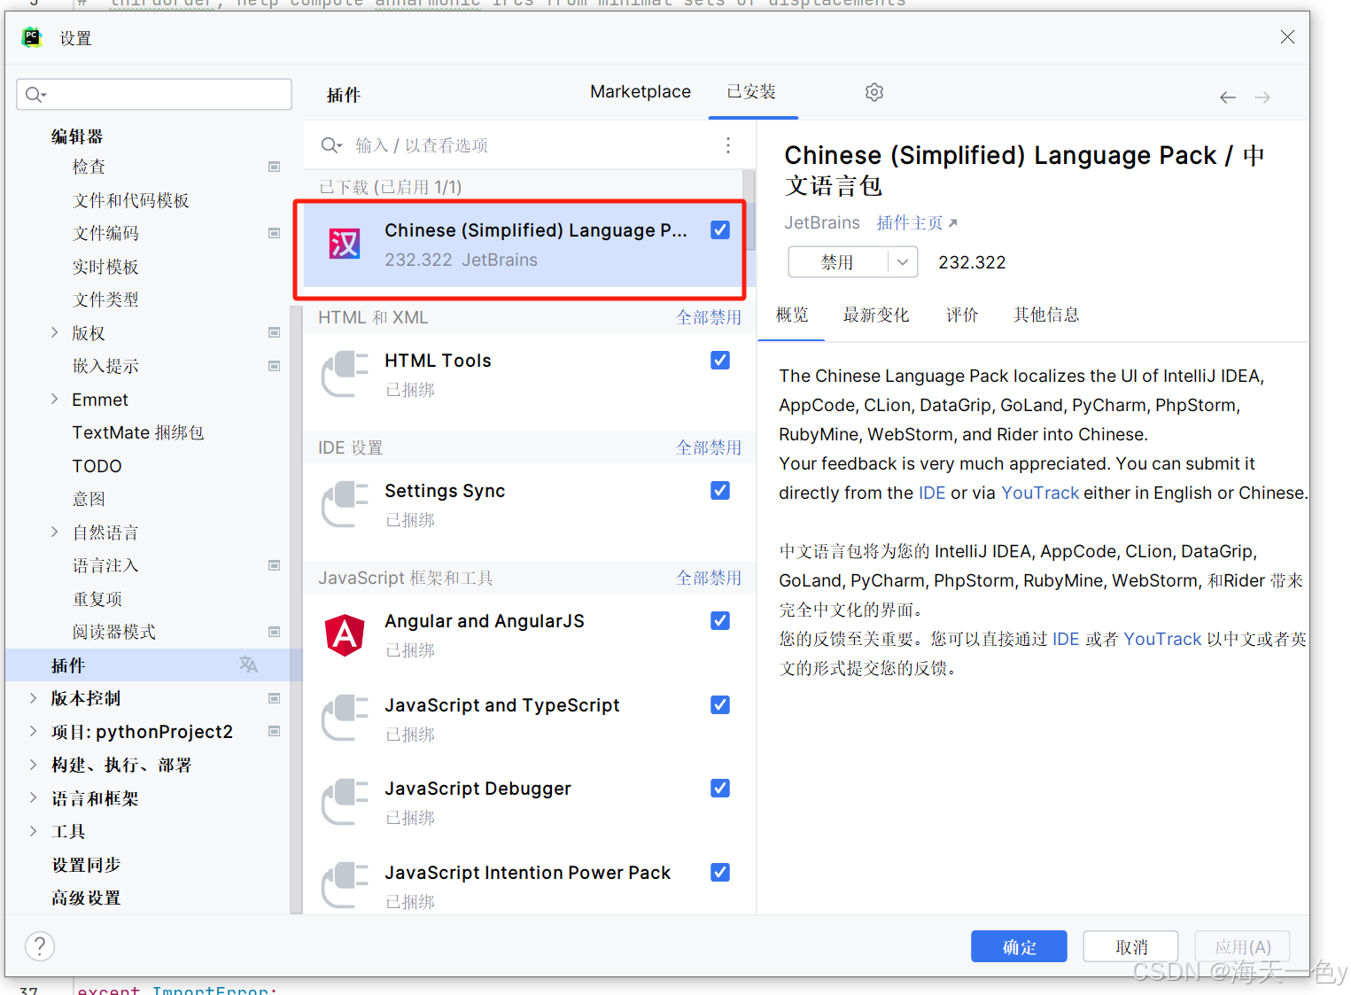Click 全部禁用 for HTML 和 XML
1351x995 pixels.
[x=709, y=317]
